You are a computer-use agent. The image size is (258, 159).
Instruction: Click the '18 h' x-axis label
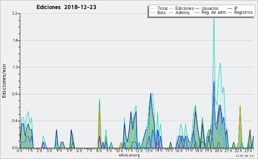(199, 150)
